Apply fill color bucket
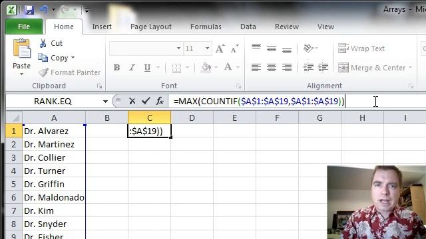The image size is (426, 239). coord(206,67)
